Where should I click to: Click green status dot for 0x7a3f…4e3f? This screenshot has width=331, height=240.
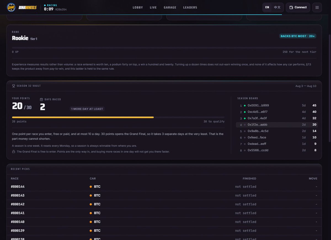pyautogui.click(x=245, y=118)
